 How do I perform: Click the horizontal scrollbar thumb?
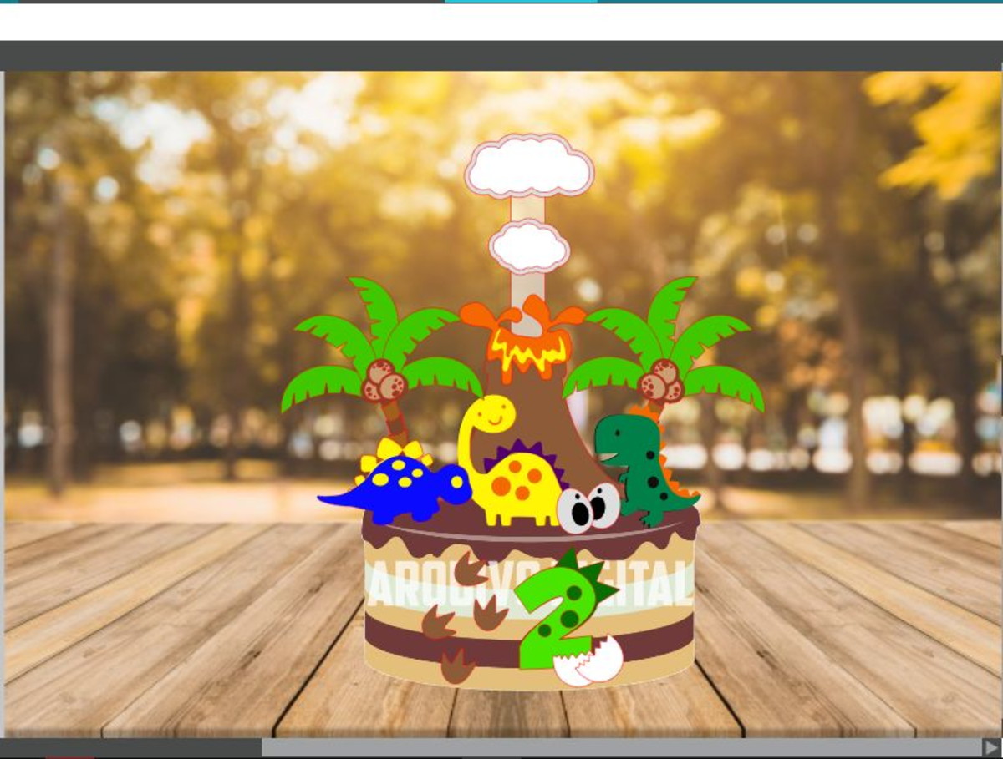coord(622,747)
